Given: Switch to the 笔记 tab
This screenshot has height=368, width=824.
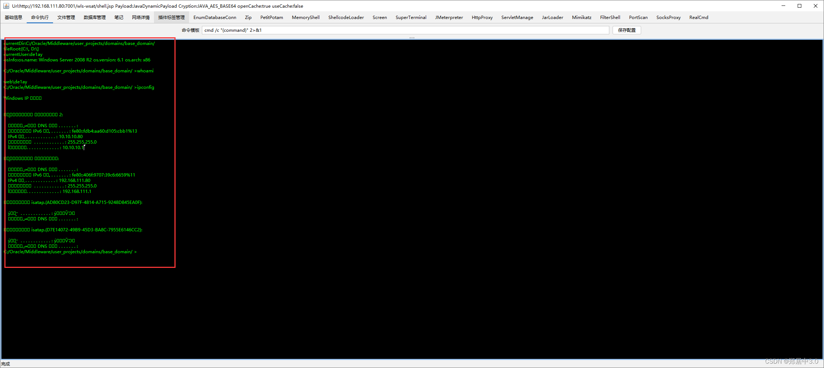Looking at the screenshot, I should tap(119, 18).
